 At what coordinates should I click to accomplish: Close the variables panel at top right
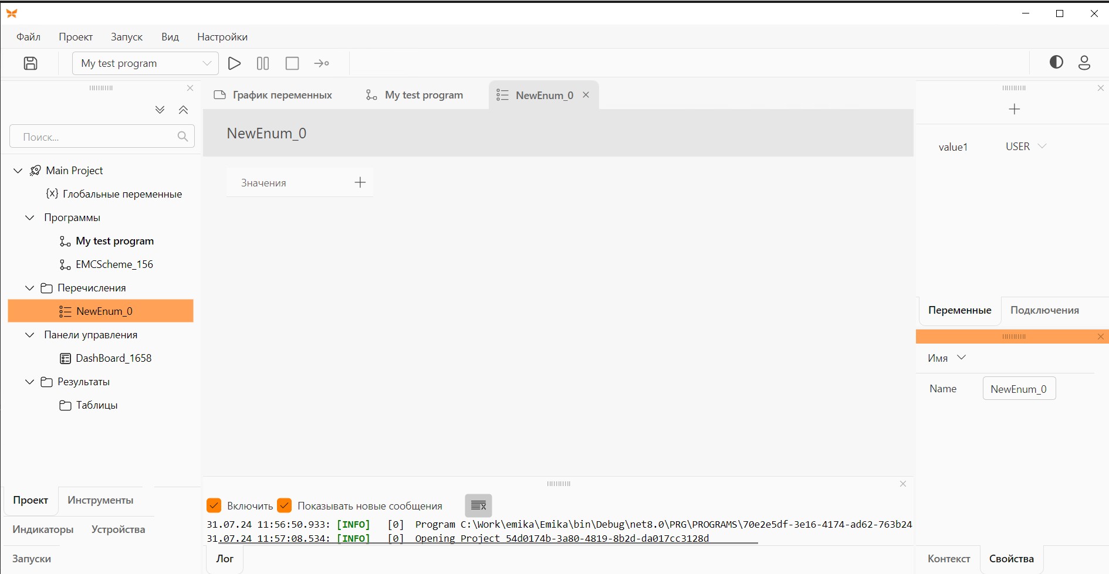pos(1101,88)
